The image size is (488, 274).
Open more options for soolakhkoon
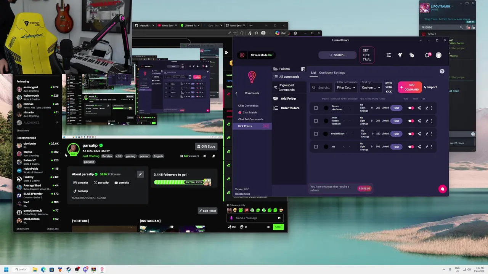431,134
